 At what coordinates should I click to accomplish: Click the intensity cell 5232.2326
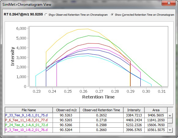(x=134, y=125)
